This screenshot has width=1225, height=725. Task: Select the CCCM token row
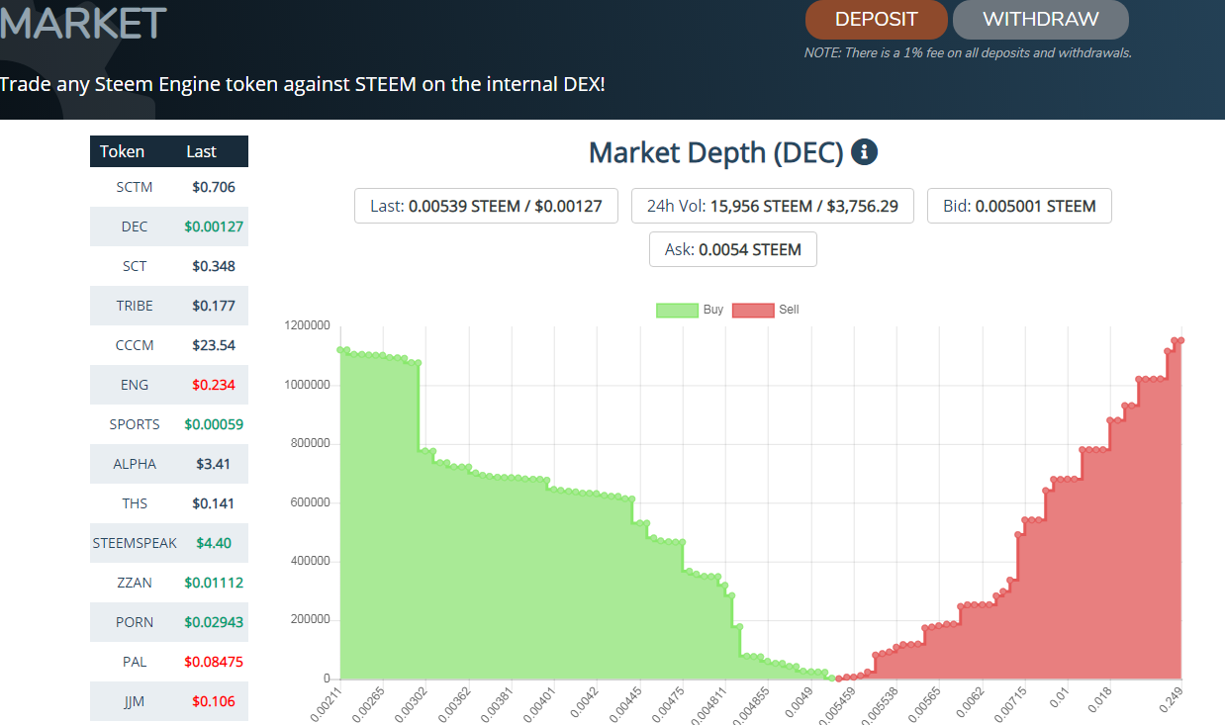coord(168,344)
